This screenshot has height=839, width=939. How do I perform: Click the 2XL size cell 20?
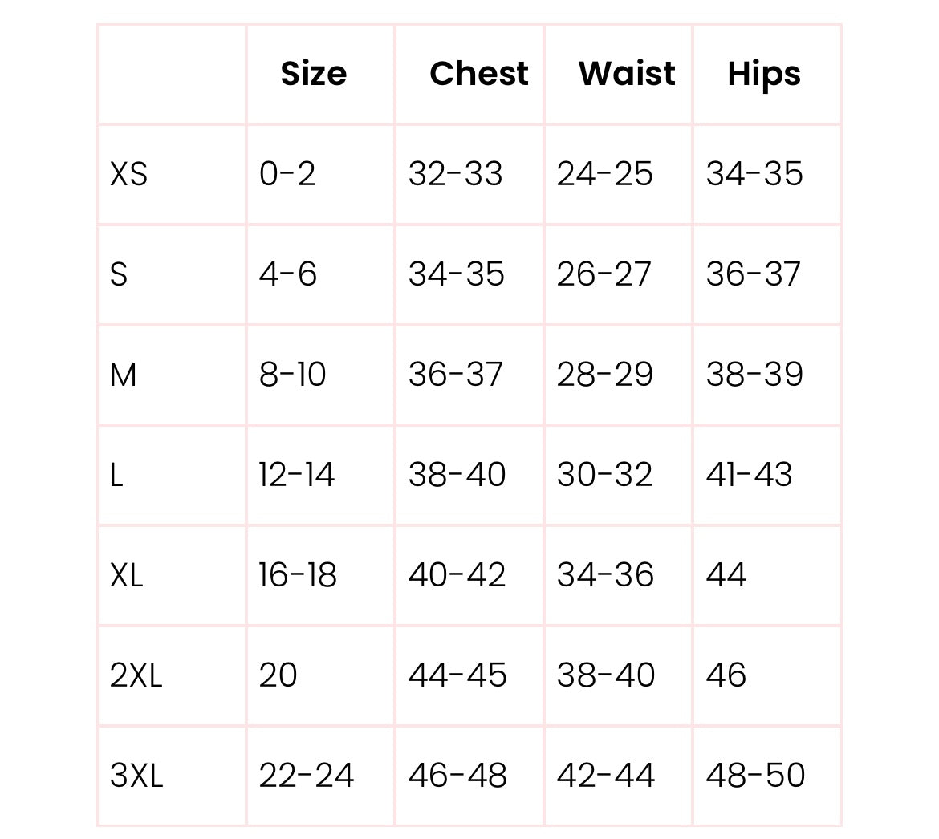coord(278,675)
